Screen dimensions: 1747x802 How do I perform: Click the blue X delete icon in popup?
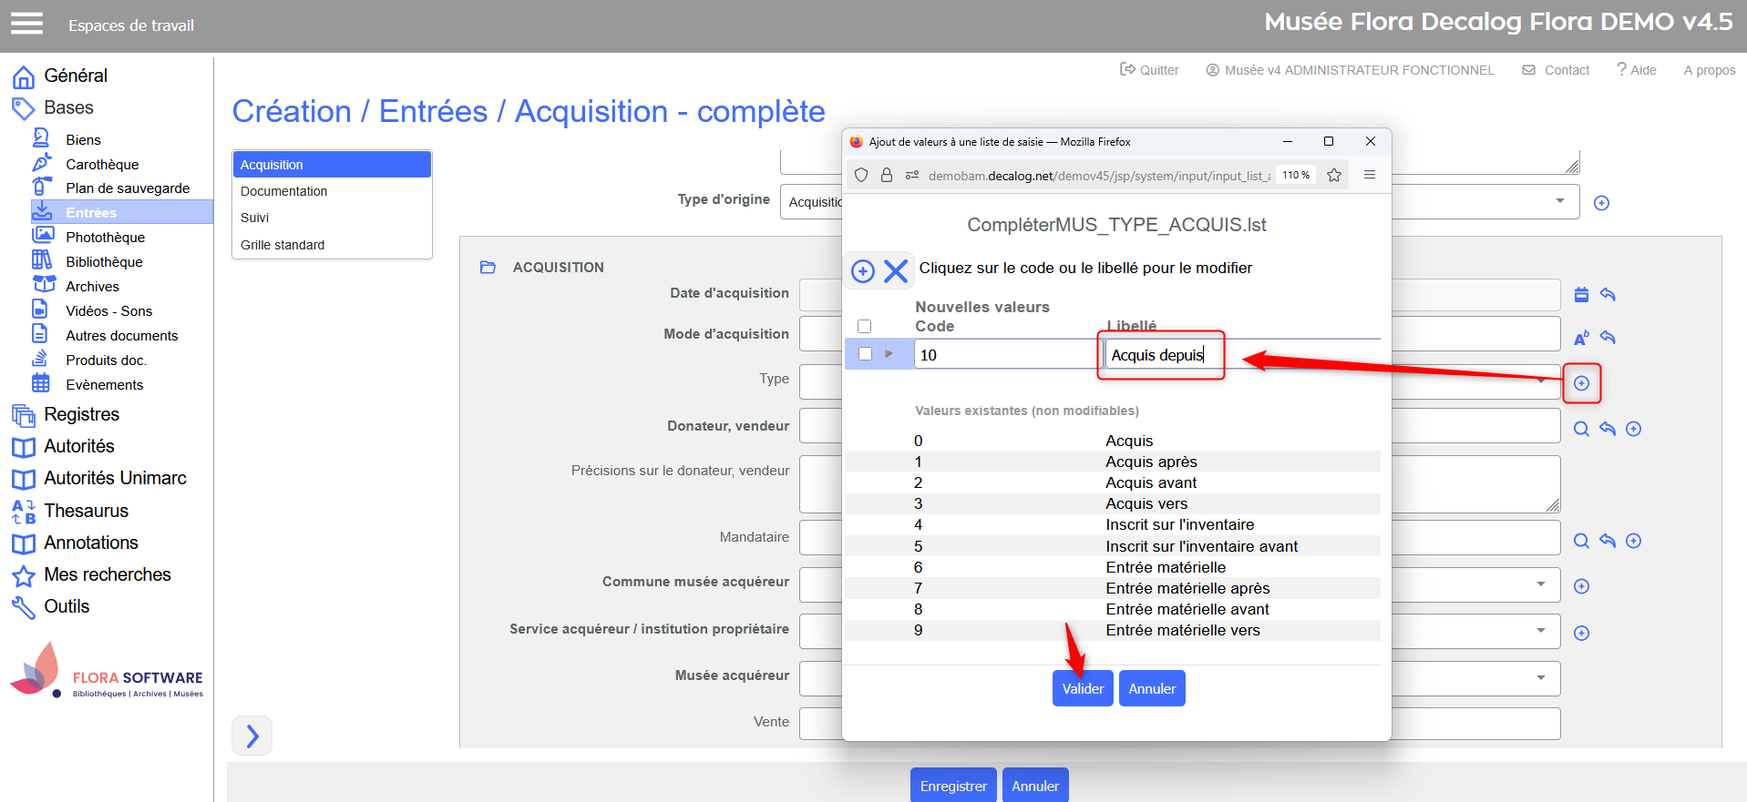click(x=896, y=270)
